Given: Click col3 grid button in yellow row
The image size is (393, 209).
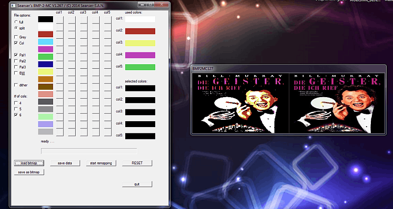Looking at the screenshot, I should pyautogui.click(x=84, y=73).
